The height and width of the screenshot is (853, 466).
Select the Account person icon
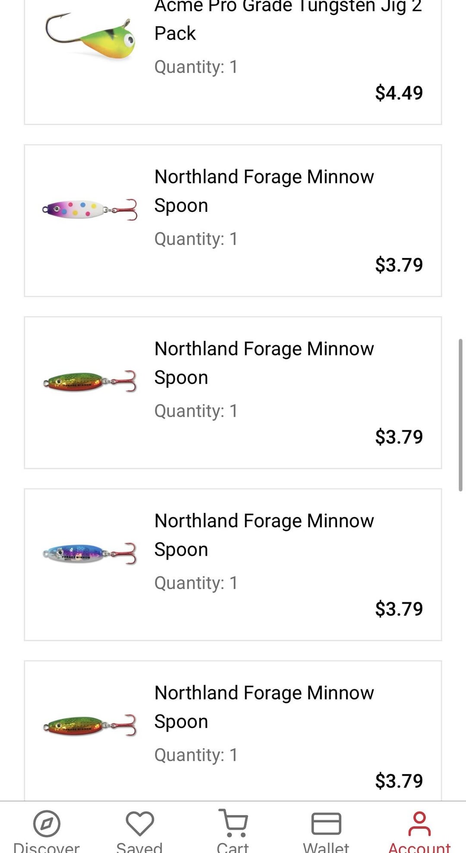[419, 823]
